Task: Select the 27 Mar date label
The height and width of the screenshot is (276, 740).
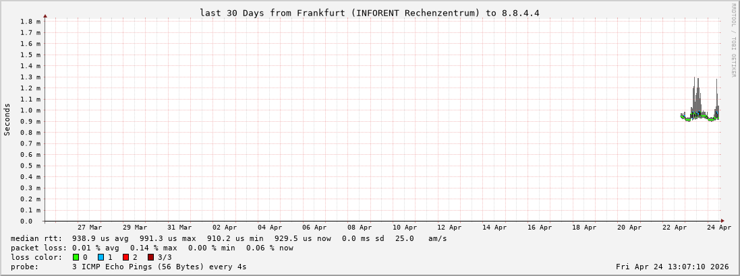Action: [90, 228]
